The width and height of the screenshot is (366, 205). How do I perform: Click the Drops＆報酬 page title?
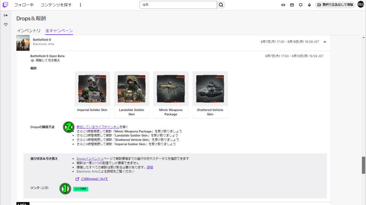pos(31,19)
